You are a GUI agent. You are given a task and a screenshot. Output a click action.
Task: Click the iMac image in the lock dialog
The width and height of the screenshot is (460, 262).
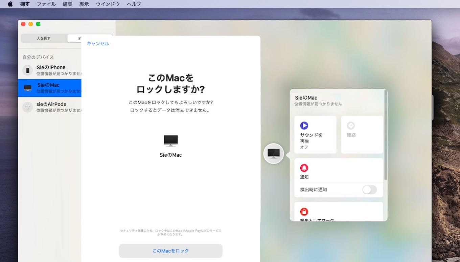pyautogui.click(x=170, y=140)
